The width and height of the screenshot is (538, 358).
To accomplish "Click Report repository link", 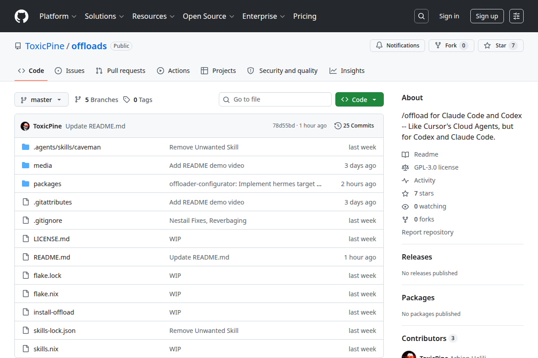I will coord(428,232).
